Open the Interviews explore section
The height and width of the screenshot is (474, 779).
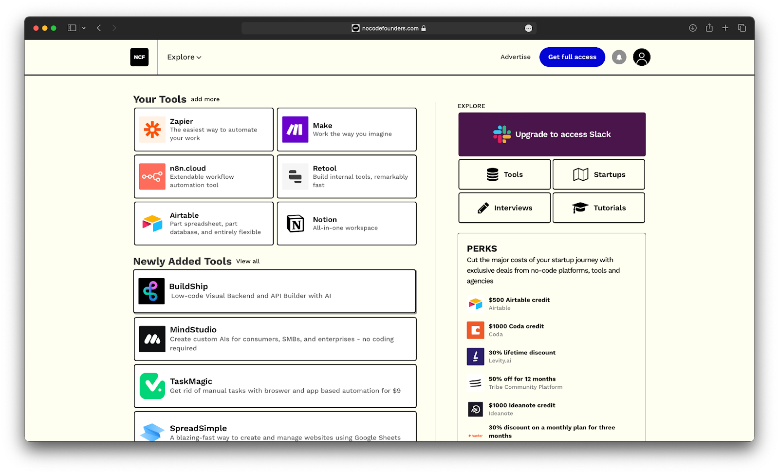tap(504, 208)
